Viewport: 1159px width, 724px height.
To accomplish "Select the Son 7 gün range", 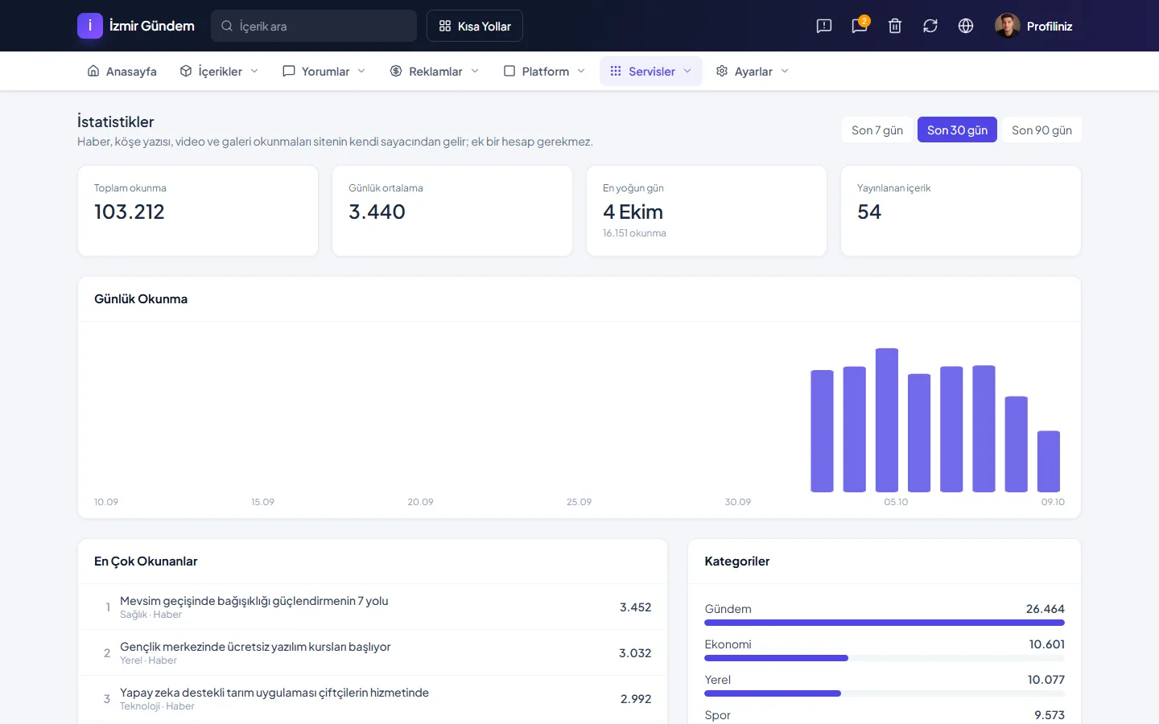I will pyautogui.click(x=877, y=130).
